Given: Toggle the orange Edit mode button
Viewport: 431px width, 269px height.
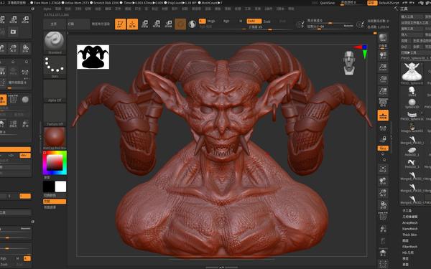Looking at the screenshot, I should [121, 24].
